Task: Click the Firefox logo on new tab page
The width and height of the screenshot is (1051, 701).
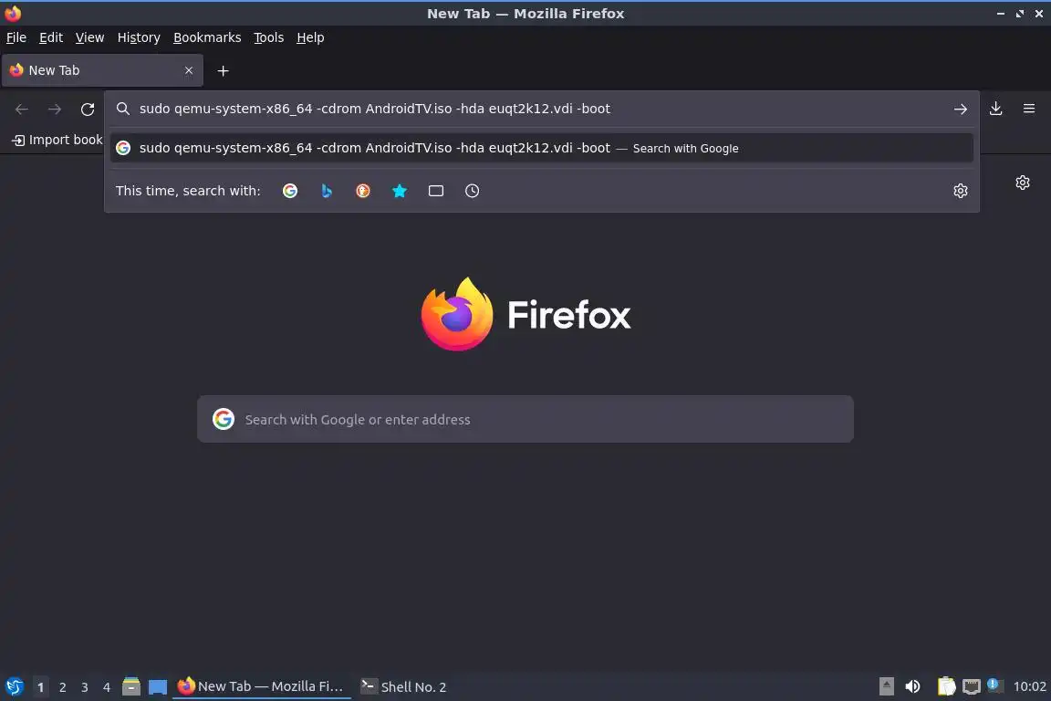Action: coord(525,314)
